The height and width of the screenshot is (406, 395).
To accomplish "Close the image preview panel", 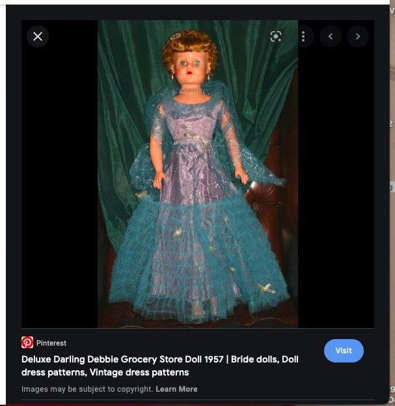I will tap(38, 36).
